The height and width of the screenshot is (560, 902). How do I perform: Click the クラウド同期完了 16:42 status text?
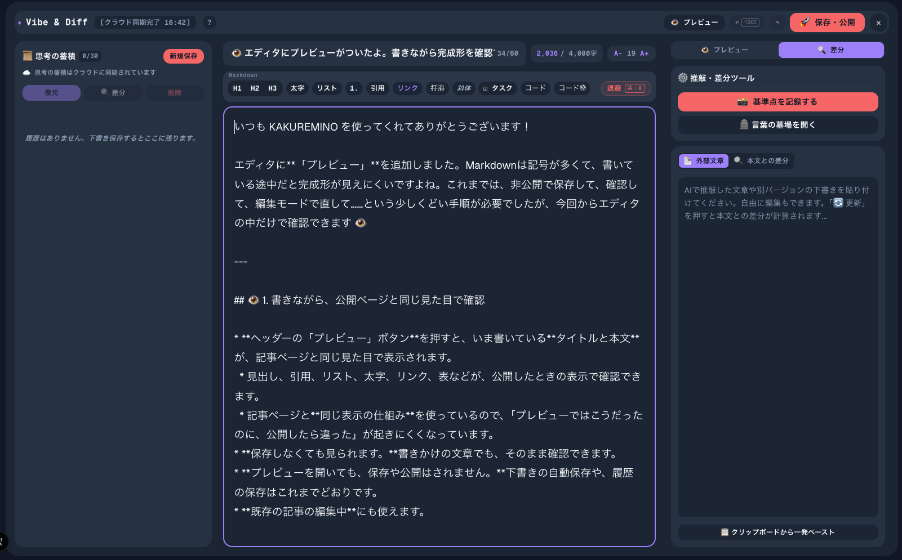tap(145, 23)
